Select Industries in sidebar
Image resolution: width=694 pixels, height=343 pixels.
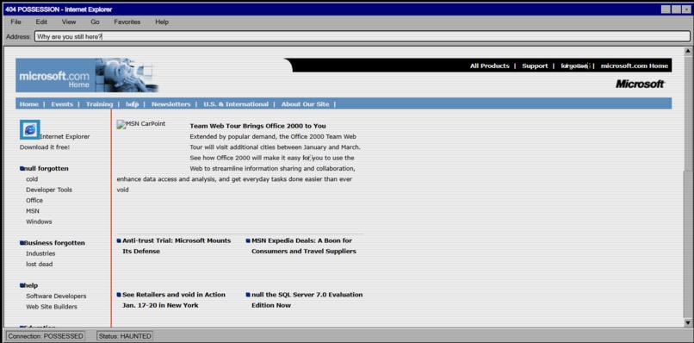(x=40, y=253)
